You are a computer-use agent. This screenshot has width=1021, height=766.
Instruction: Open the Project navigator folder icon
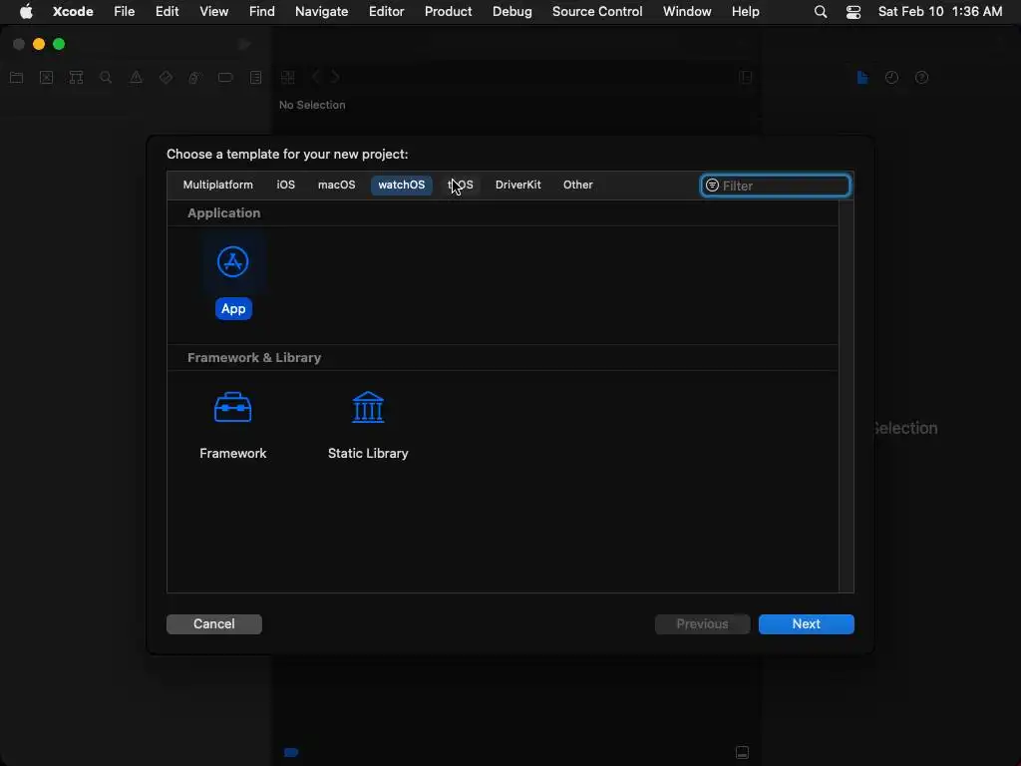point(16,78)
